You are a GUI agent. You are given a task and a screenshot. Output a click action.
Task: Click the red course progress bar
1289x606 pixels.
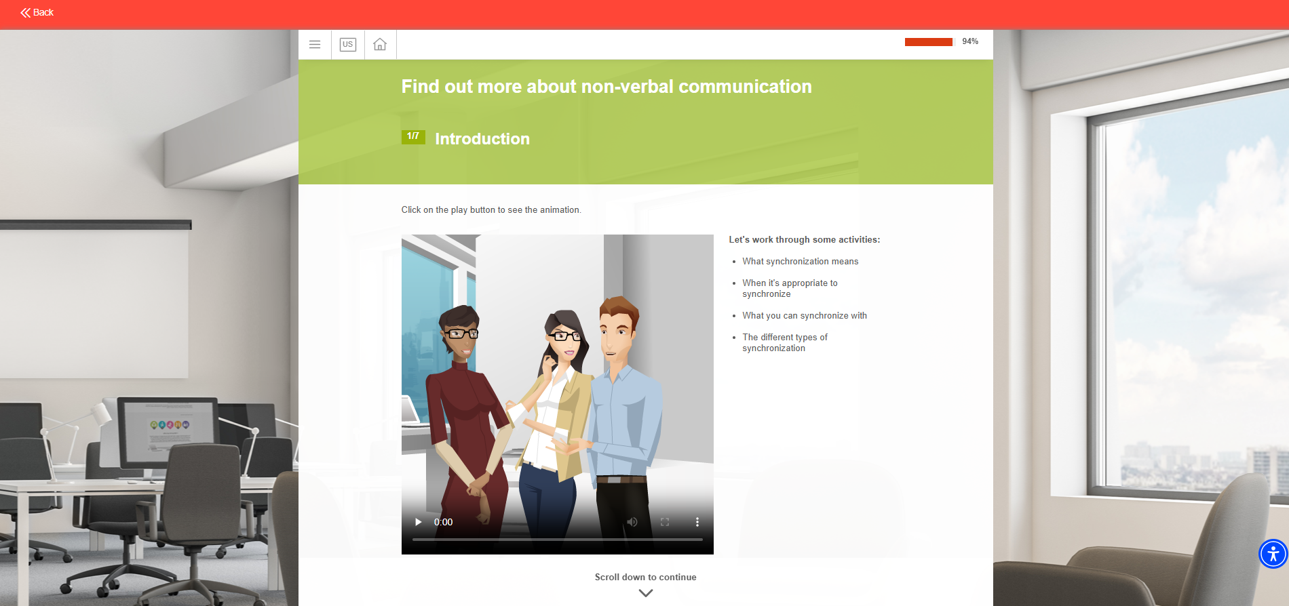928,42
